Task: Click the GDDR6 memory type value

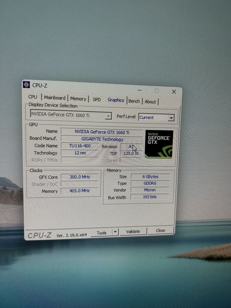Action: (x=150, y=183)
